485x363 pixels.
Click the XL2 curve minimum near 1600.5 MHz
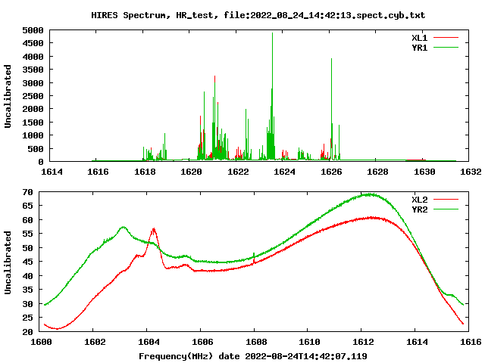point(57,328)
